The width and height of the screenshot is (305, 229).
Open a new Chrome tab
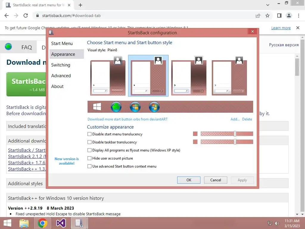(x=80, y=5)
